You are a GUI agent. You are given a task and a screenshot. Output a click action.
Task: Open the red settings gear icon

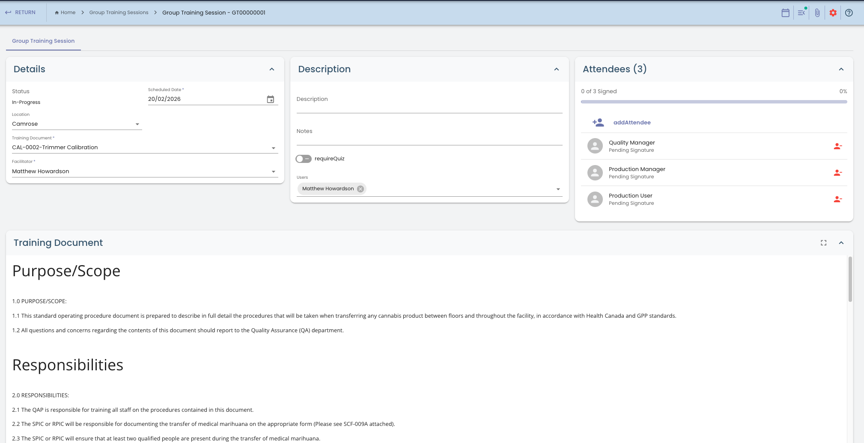833,13
